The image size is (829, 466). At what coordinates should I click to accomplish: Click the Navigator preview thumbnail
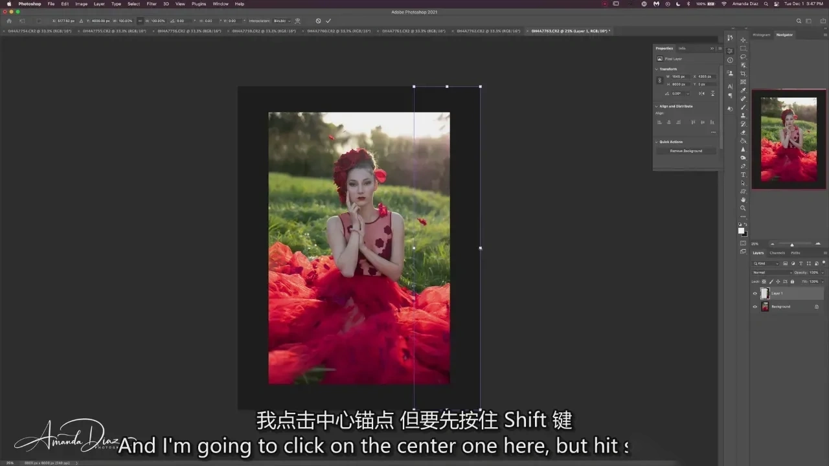tap(789, 140)
